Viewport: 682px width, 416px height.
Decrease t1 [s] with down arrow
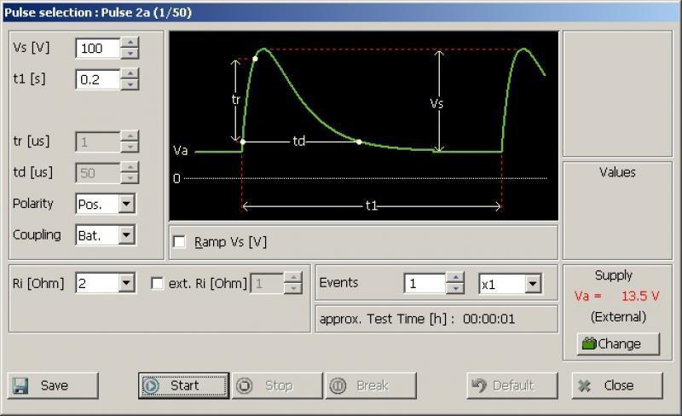click(x=130, y=84)
